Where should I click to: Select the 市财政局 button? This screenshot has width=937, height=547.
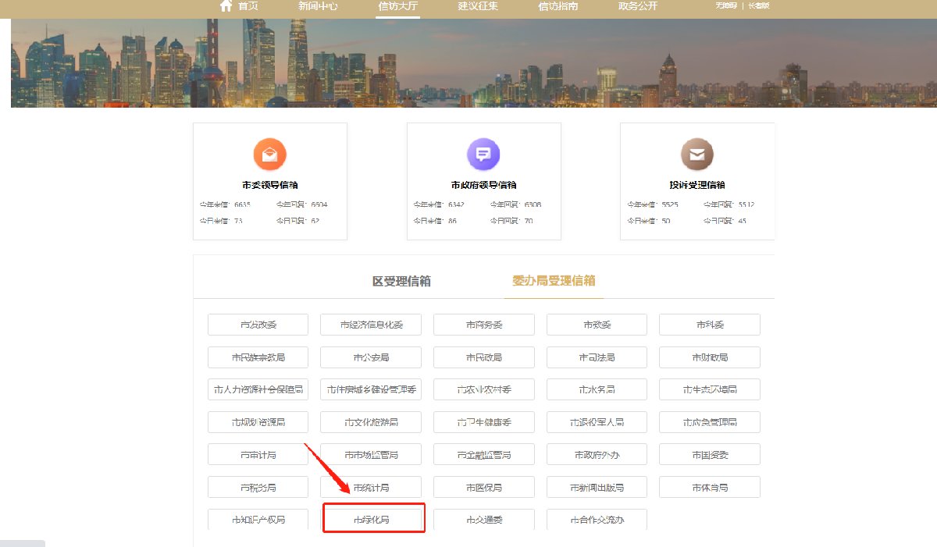(x=710, y=357)
